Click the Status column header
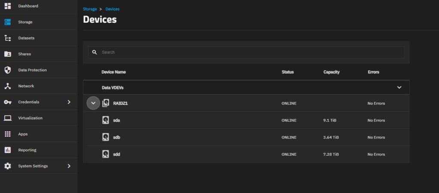 tap(288, 72)
